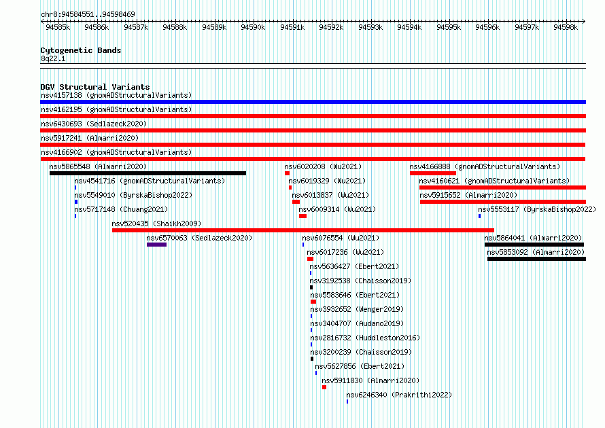The width and height of the screenshot is (605, 428).
Task: Select the 8q22.1 band label
Action: click(x=53, y=58)
